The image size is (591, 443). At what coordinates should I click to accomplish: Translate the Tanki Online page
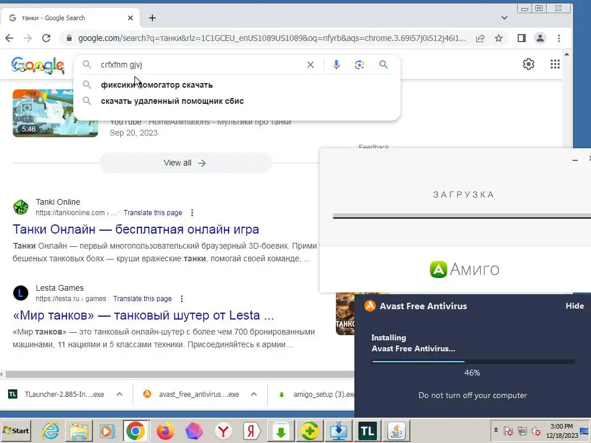pos(152,213)
